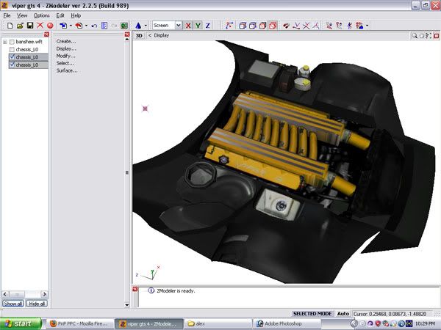Uncheck the first checked chassis_L0 item
The height and width of the screenshot is (330, 441).
12,57
